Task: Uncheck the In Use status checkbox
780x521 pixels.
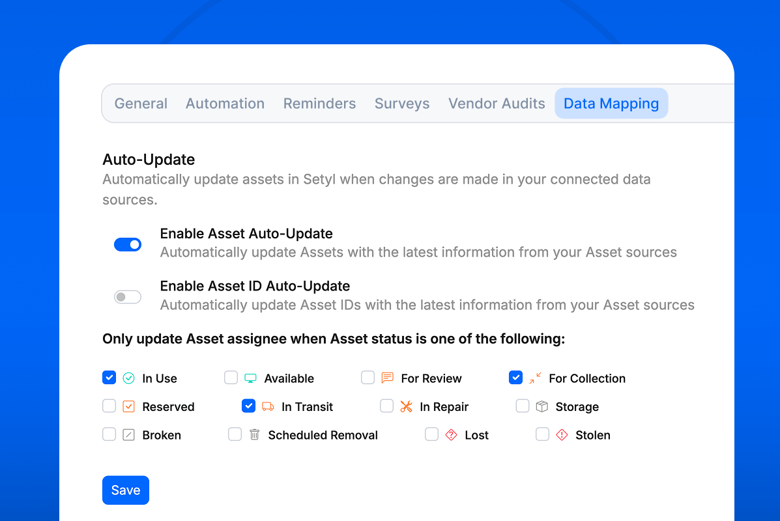Action: (109, 377)
